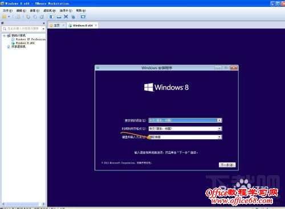The height and width of the screenshot is (209, 285).
Task: Click the yellow power on toolbar icon
Action: pyautogui.click(x=4, y=17)
